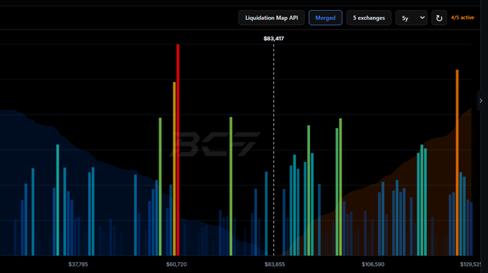
Task: Click the 4/5 active status text
Action: tap(462, 18)
